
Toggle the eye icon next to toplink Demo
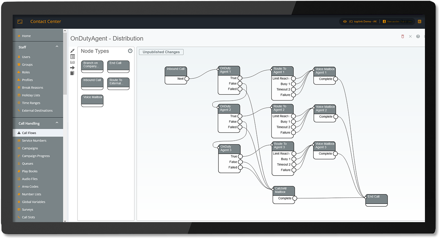coord(345,22)
